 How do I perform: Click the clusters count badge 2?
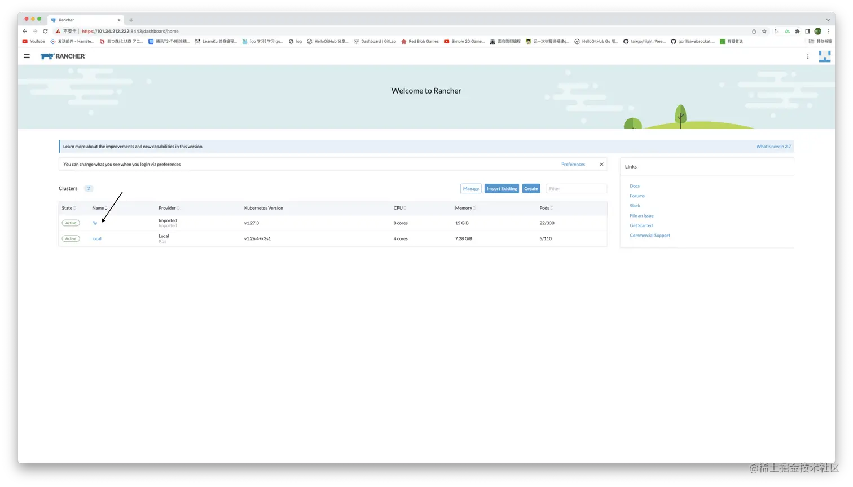pos(89,189)
